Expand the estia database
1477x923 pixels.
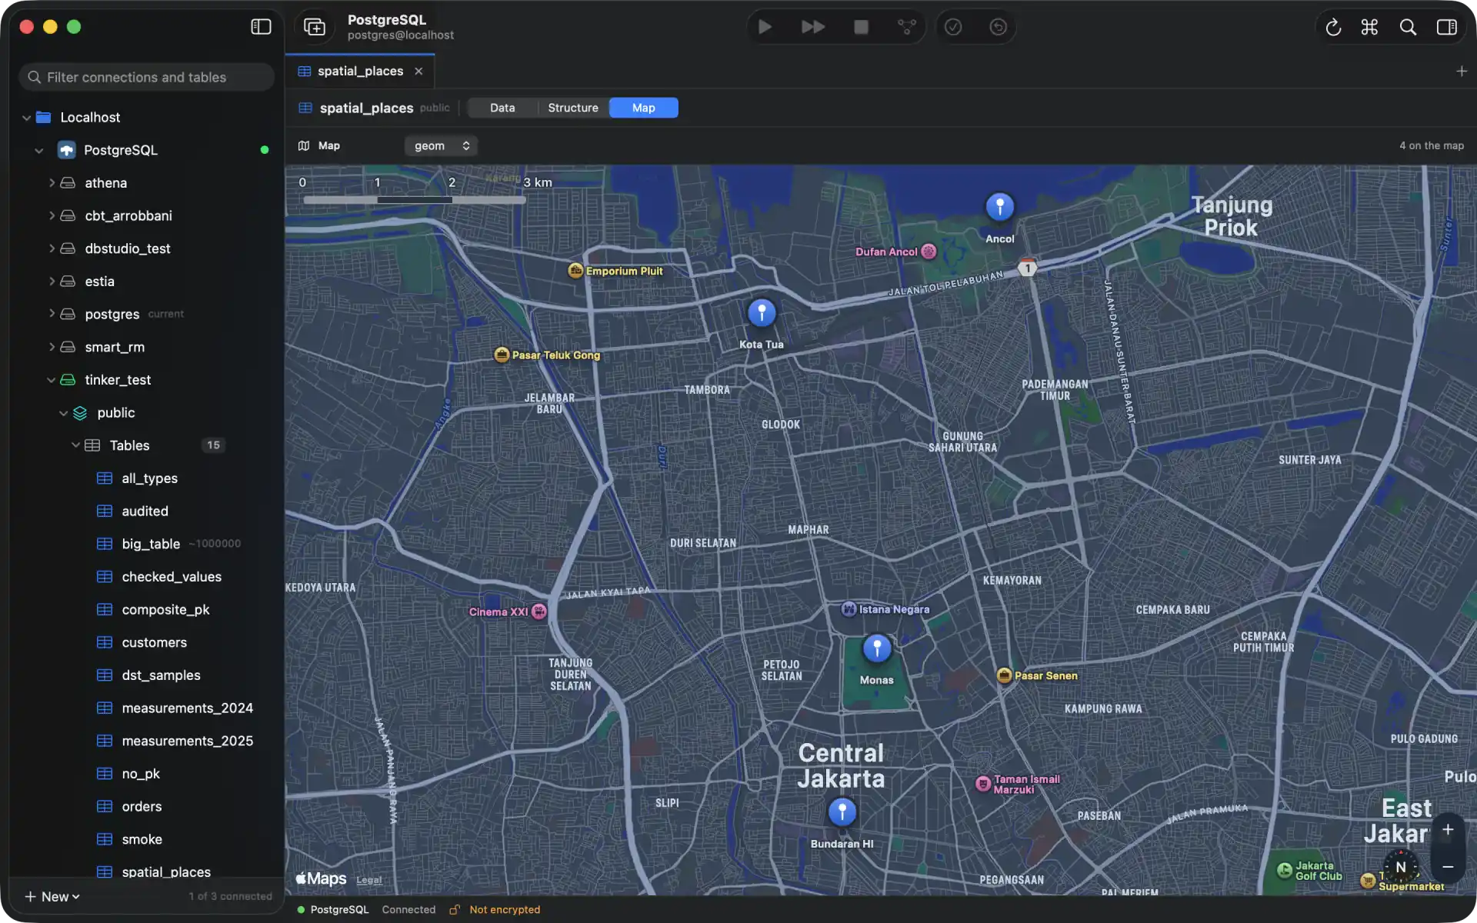[52, 282]
